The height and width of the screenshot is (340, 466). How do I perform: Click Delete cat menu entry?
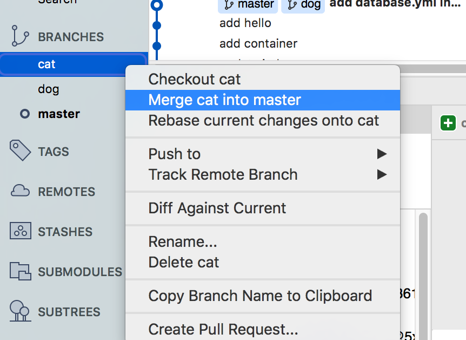pos(184,262)
